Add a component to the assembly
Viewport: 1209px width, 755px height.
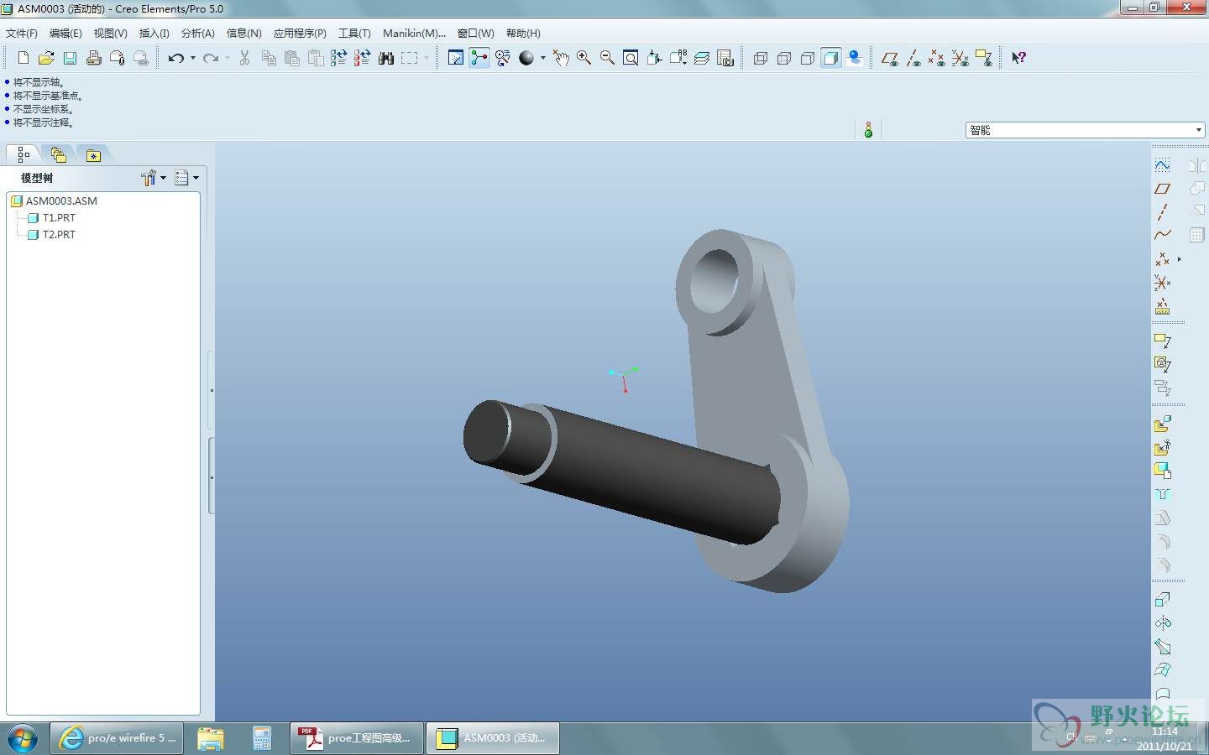(1162, 424)
